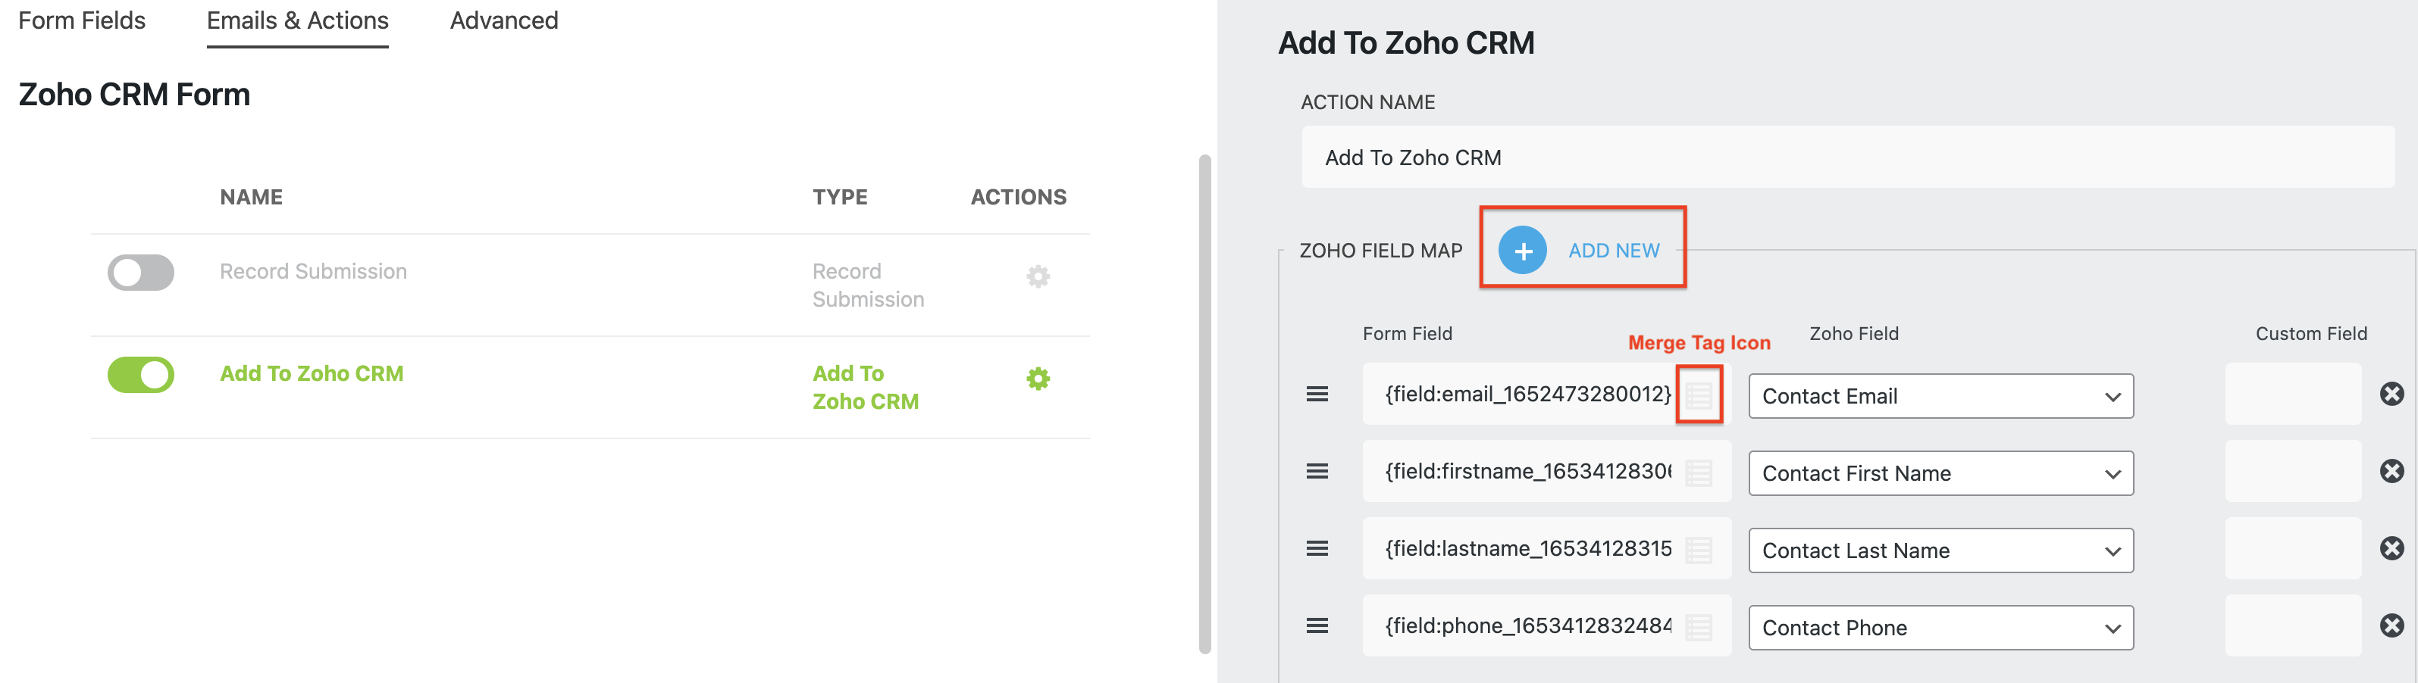
Task: Click the blue plus icon next to ADD NEW
Action: 1523,250
